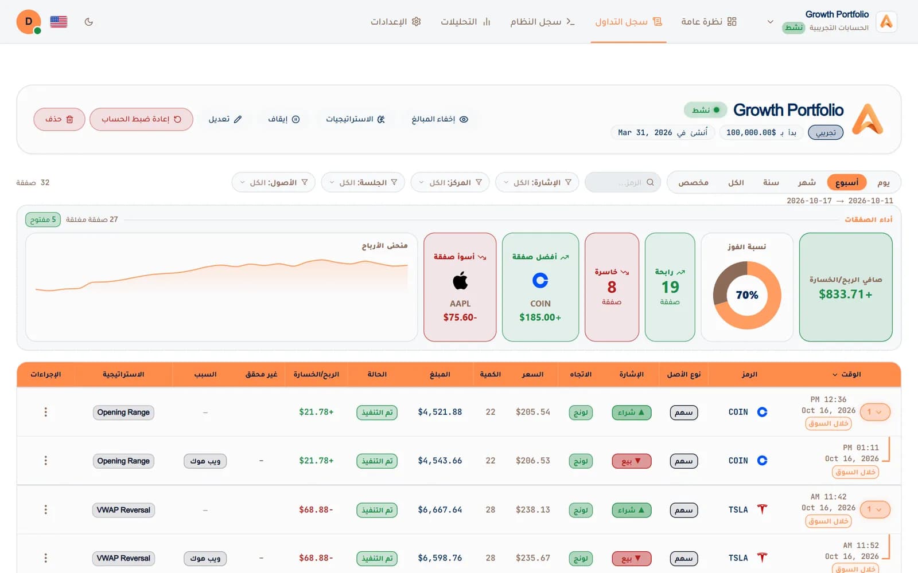Click شراء buy badge in COIN row

pos(632,413)
